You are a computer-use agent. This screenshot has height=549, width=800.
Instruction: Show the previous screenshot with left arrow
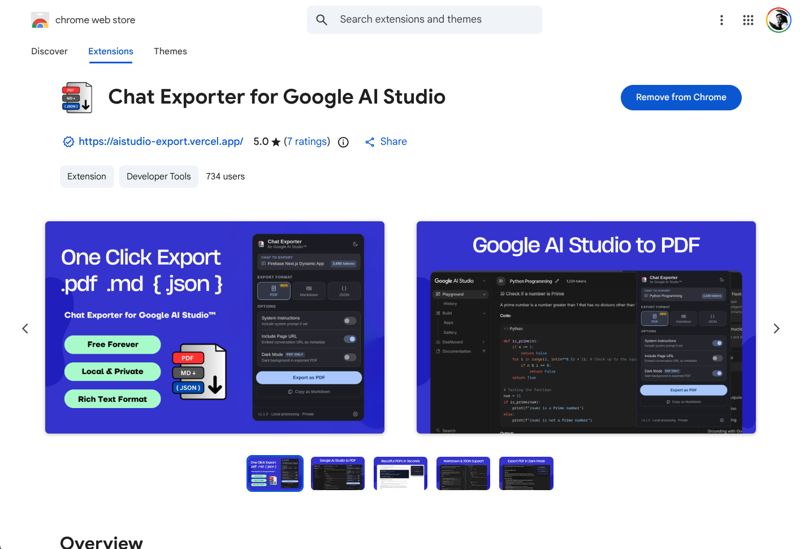click(25, 328)
